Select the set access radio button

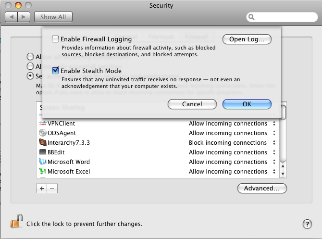31,75
